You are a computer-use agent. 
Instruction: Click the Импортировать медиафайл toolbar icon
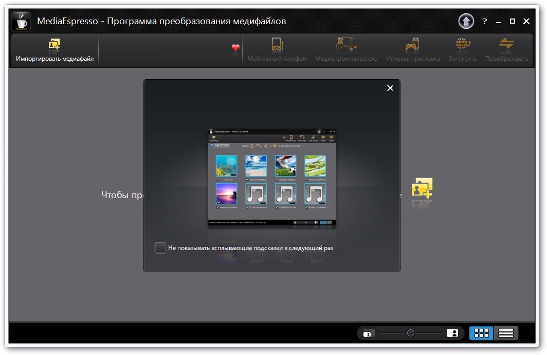(54, 44)
